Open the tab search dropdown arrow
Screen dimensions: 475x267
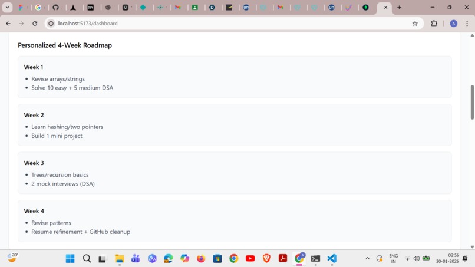click(7, 7)
